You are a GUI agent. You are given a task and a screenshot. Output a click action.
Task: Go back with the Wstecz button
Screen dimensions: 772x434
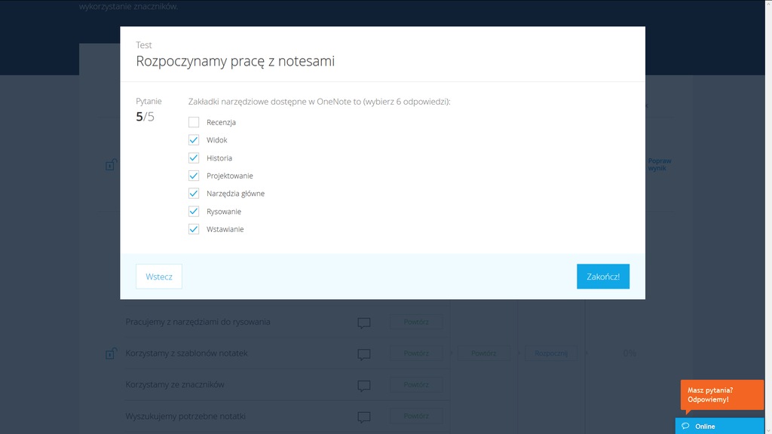pyautogui.click(x=159, y=277)
